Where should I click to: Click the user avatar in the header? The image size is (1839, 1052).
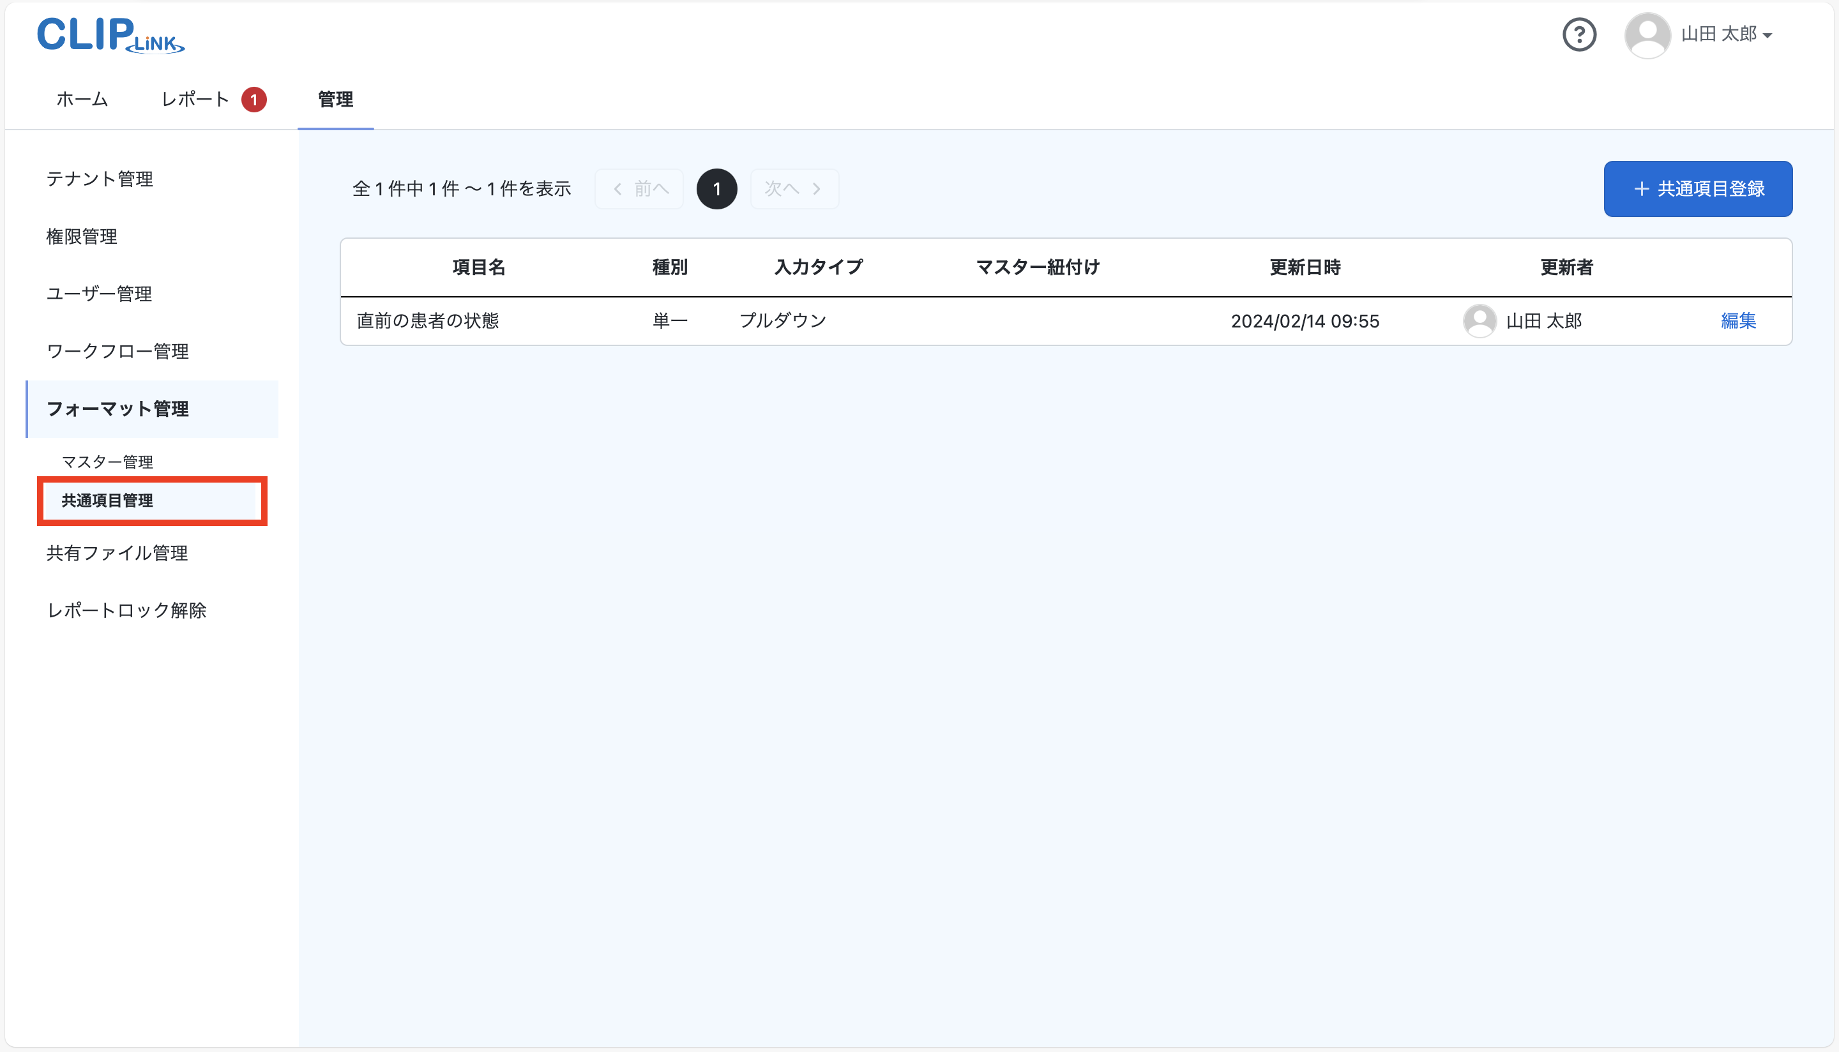point(1648,34)
